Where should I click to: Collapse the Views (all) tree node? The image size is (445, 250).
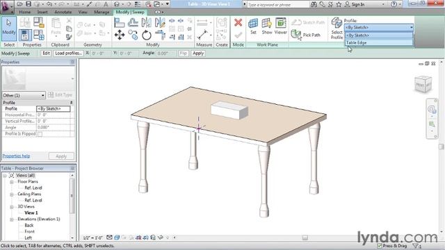[5, 176]
